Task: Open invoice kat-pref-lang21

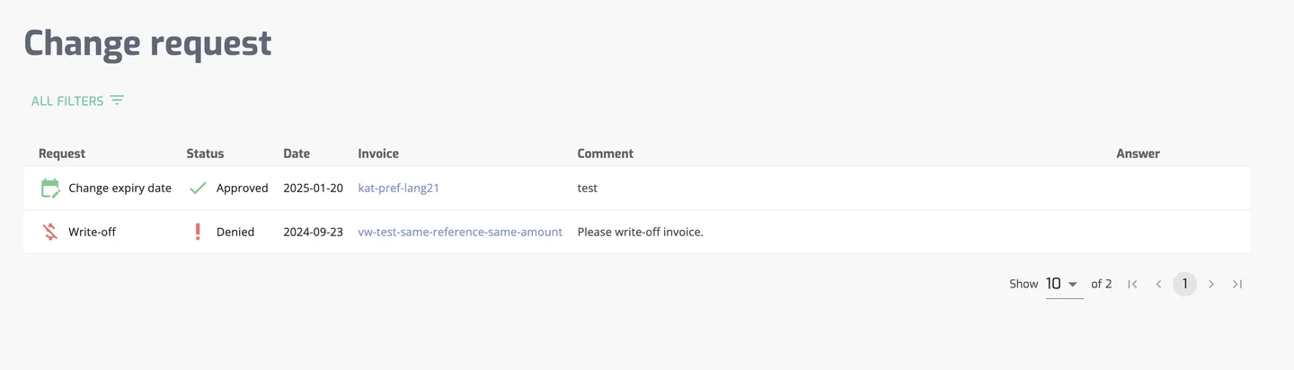Action: coord(398,189)
